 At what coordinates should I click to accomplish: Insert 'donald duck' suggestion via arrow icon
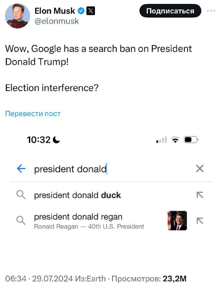click(x=199, y=195)
